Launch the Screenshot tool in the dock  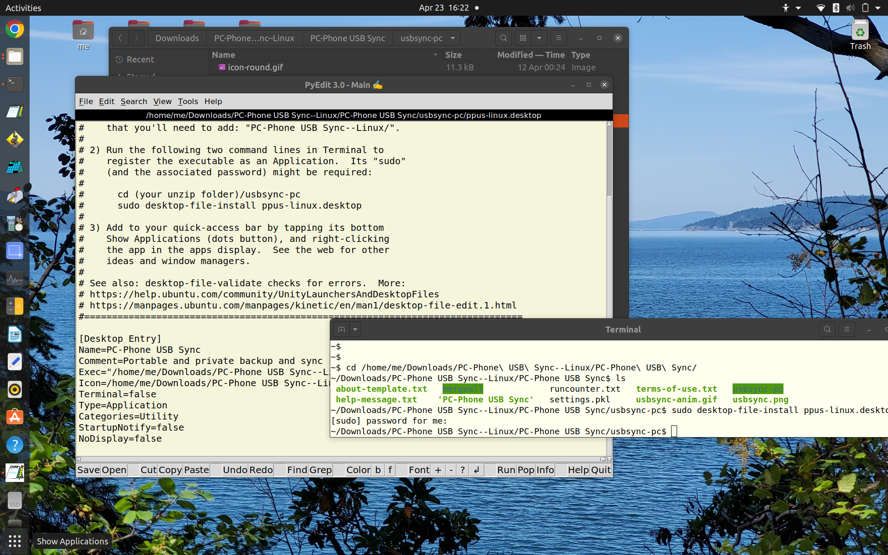[15, 251]
